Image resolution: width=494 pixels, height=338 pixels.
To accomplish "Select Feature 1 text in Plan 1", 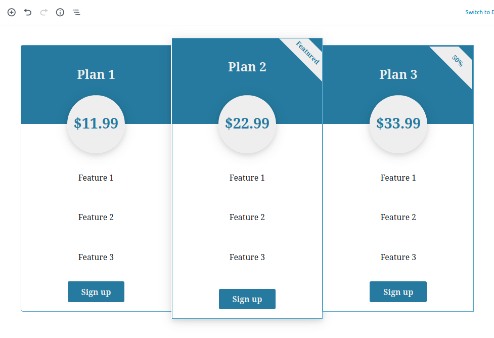I will pos(96,178).
